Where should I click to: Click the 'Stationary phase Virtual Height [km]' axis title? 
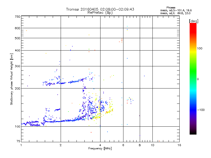coord(12,79)
